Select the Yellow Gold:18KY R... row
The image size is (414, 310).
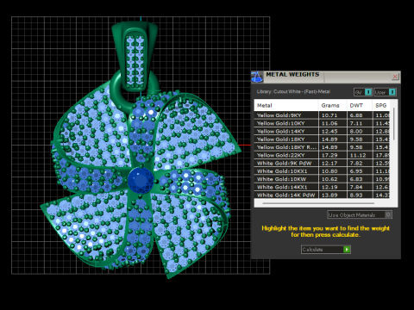coord(322,147)
